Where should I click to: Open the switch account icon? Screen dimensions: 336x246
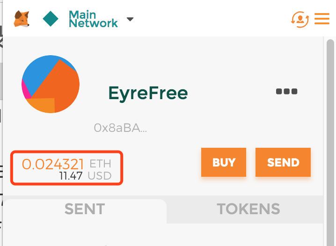(x=300, y=19)
